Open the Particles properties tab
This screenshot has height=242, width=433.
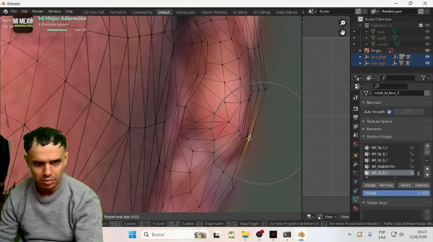[355, 173]
